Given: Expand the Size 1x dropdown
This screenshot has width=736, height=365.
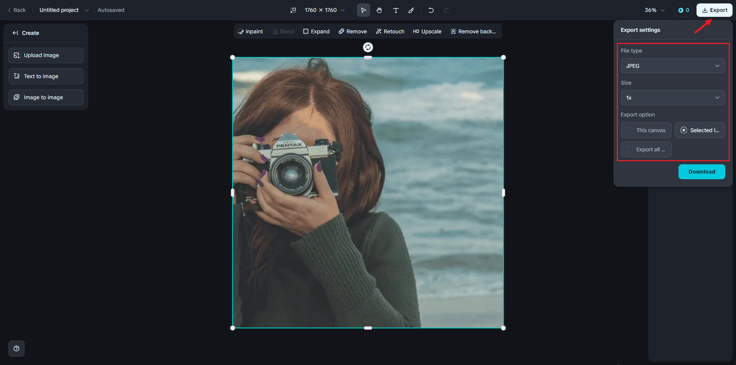Looking at the screenshot, I should 672,98.
